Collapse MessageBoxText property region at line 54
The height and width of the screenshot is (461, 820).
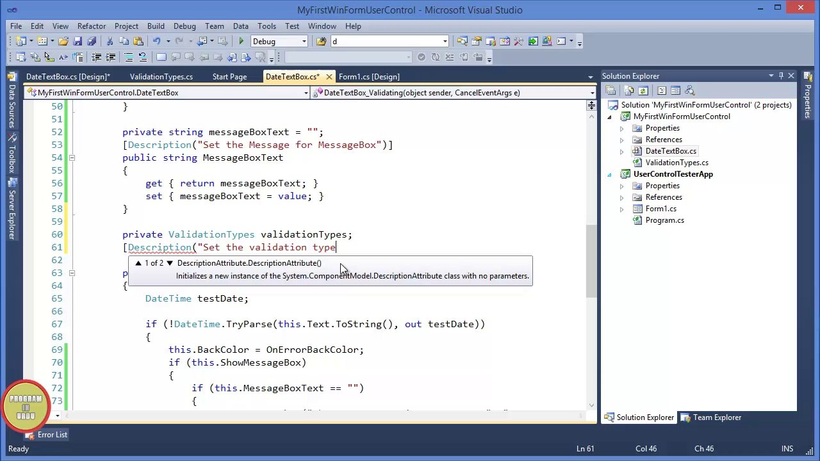coord(72,158)
